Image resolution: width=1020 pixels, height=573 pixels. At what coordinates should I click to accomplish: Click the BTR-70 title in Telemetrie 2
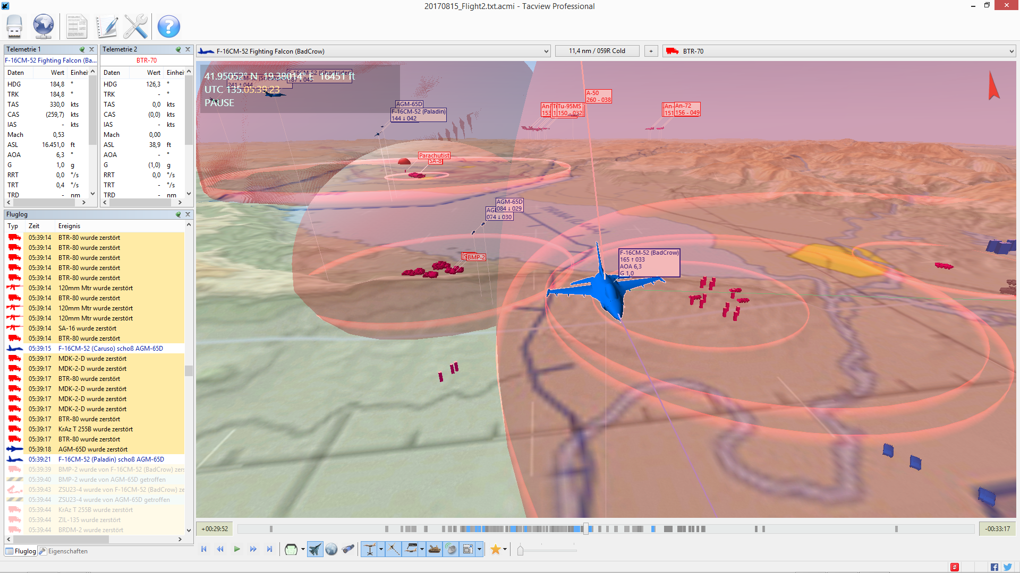point(147,60)
